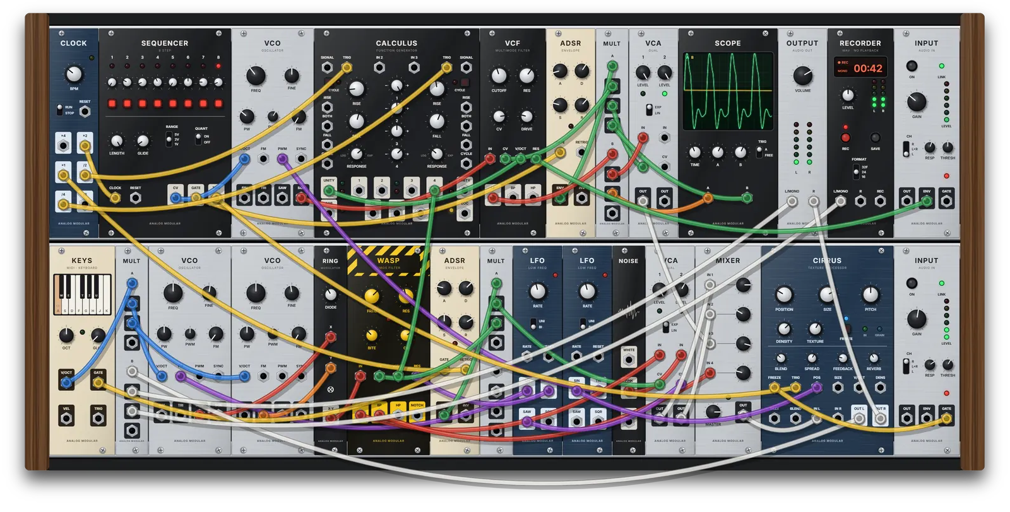Click the RESET jack on the CLOCK module

point(85,112)
